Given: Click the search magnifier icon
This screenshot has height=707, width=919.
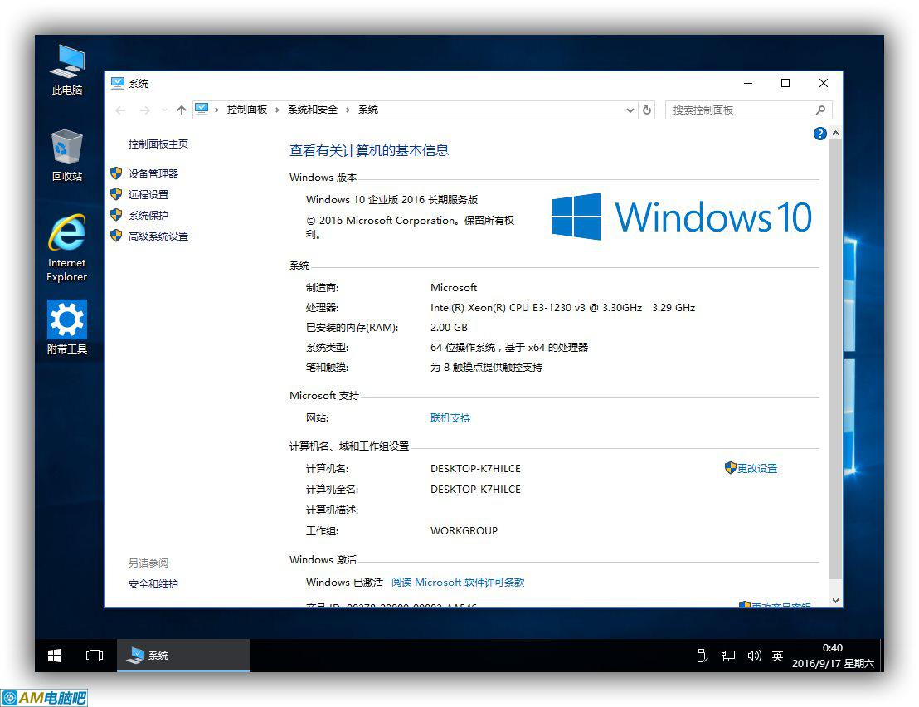Looking at the screenshot, I should tap(820, 110).
